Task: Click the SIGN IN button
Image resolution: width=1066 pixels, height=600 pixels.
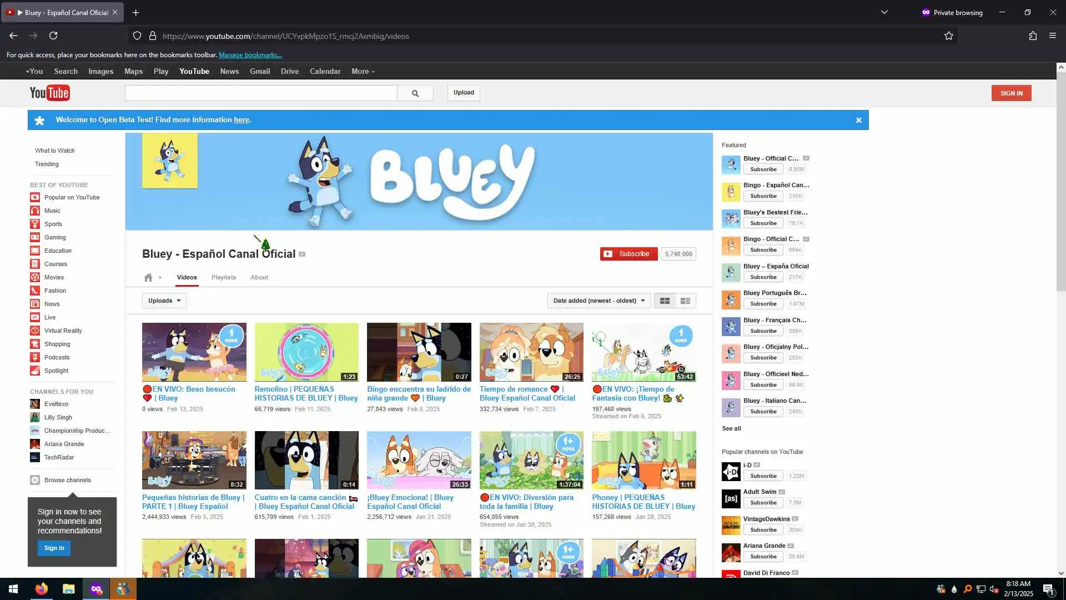Action: [x=1011, y=93]
